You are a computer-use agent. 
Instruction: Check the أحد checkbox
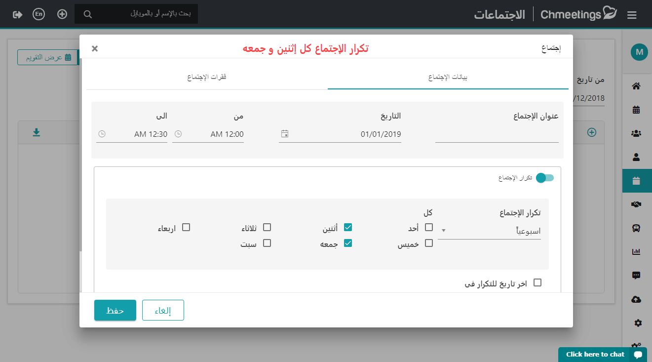429,227
